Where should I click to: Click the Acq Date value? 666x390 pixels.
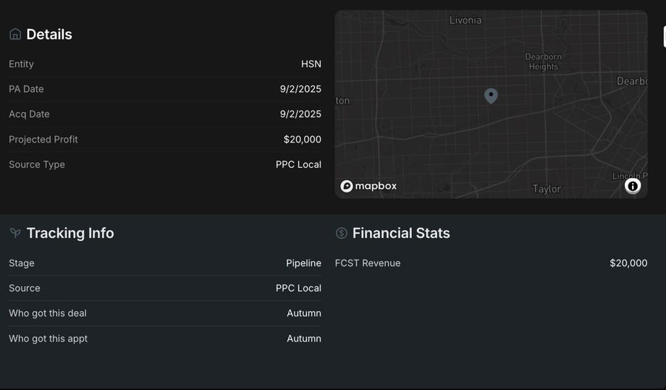pos(300,114)
